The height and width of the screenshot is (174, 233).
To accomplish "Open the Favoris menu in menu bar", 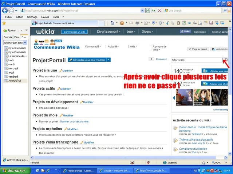I will point(45,17).
